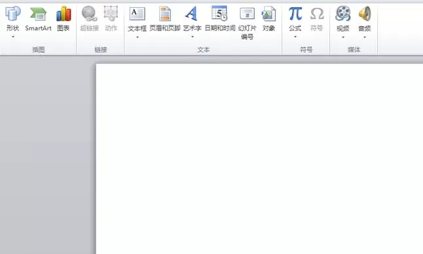Screen dimensions: 423x254
Task: Expand the 形状 dropdown arrow
Action: click(x=13, y=37)
